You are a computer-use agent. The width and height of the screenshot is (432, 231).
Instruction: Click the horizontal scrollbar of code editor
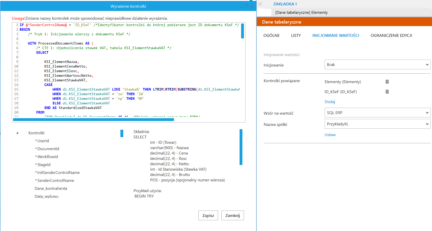point(94,119)
